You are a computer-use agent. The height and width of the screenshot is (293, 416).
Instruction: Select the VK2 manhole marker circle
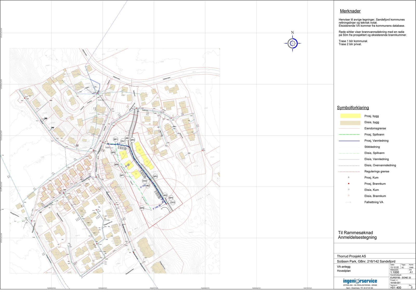pos(147,186)
